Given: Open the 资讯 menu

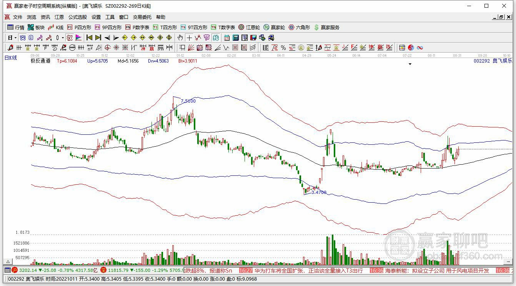Looking at the screenshot, I should 45,17.
